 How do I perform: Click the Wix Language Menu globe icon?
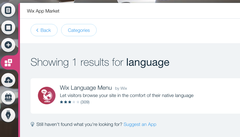coord(47,96)
